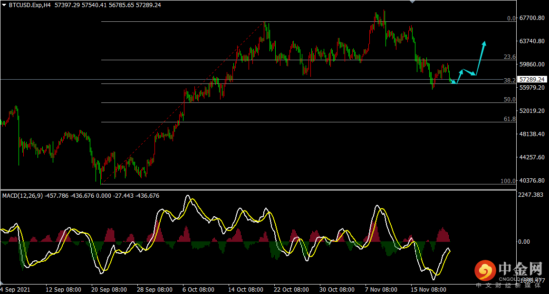Click the 7 Nov 08:00 time label

pyautogui.click(x=381, y=290)
